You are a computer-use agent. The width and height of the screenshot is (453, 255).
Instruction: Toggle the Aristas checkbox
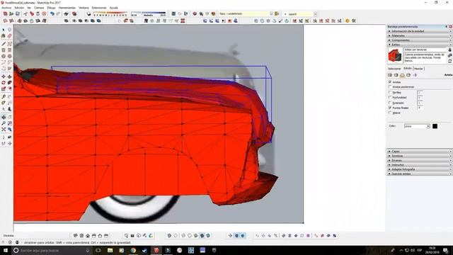pyautogui.click(x=390, y=82)
